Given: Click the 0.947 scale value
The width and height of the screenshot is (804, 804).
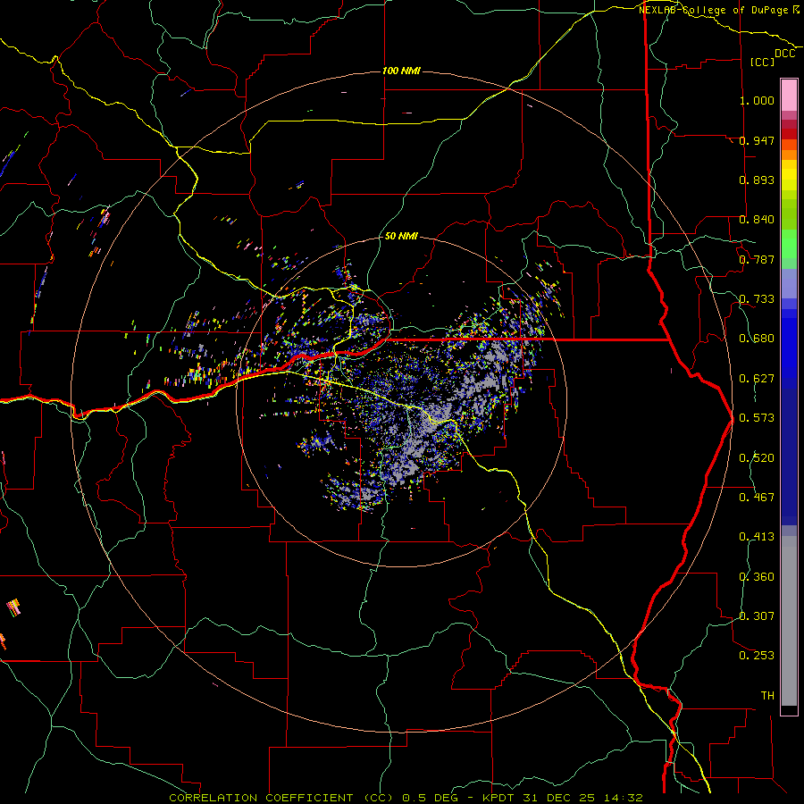Looking at the screenshot, I should tap(757, 140).
